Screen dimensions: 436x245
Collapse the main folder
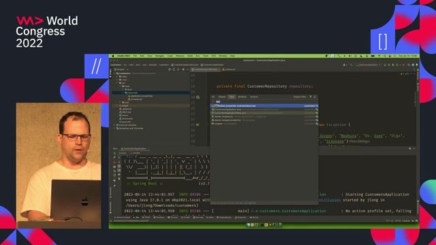[x=120, y=86]
